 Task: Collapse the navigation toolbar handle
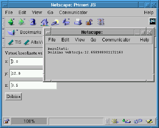(x=3, y=22)
